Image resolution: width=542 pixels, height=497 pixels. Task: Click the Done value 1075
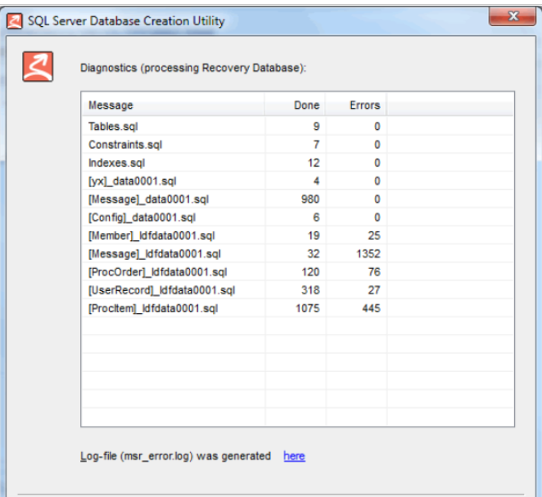coord(308,308)
